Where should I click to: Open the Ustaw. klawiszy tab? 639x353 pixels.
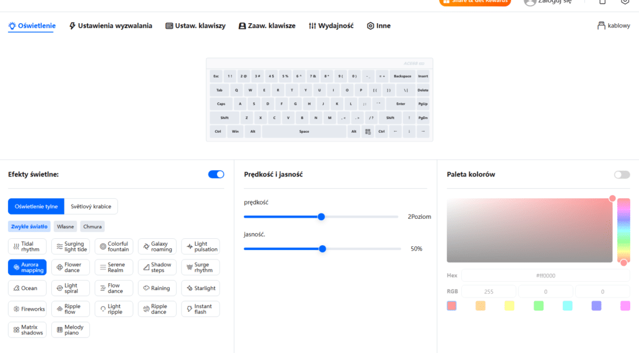(195, 26)
